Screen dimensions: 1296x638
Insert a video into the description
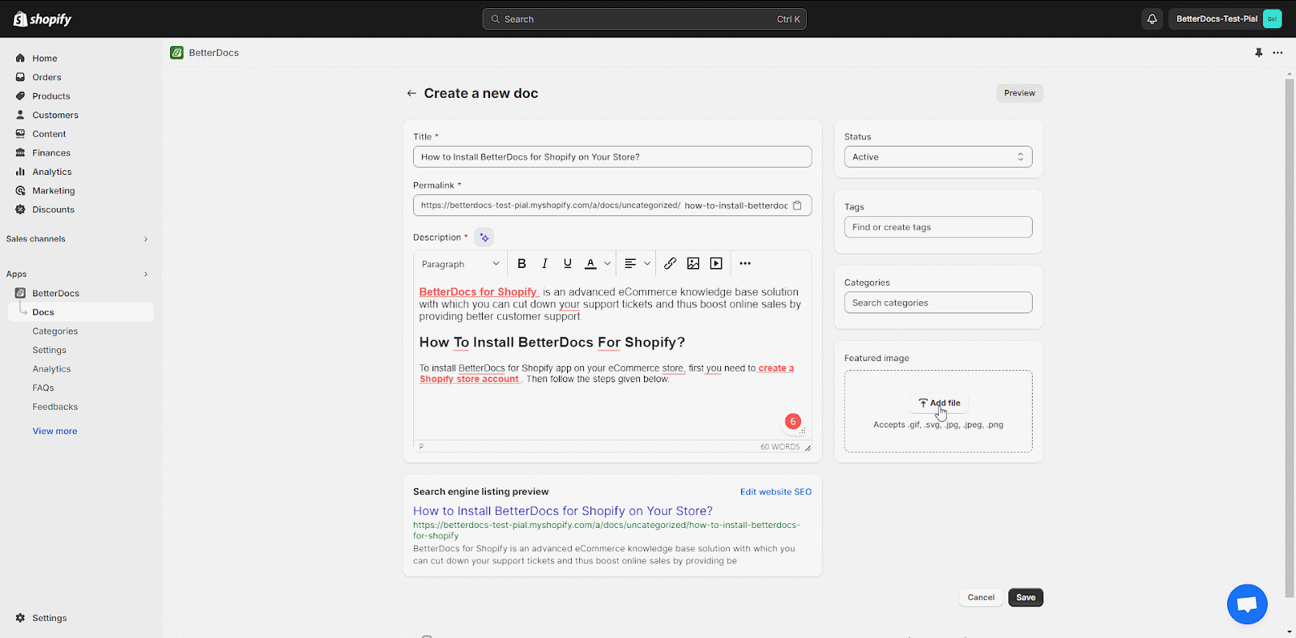[716, 263]
